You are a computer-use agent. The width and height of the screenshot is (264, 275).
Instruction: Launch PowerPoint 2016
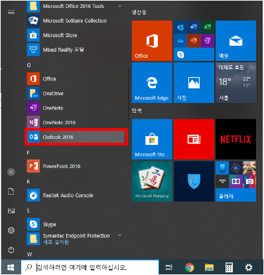point(76,166)
